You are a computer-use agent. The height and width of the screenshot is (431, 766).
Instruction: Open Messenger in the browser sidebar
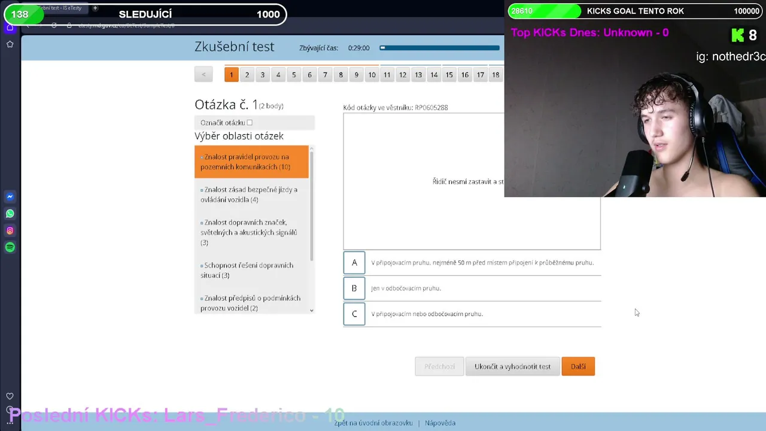tap(10, 196)
